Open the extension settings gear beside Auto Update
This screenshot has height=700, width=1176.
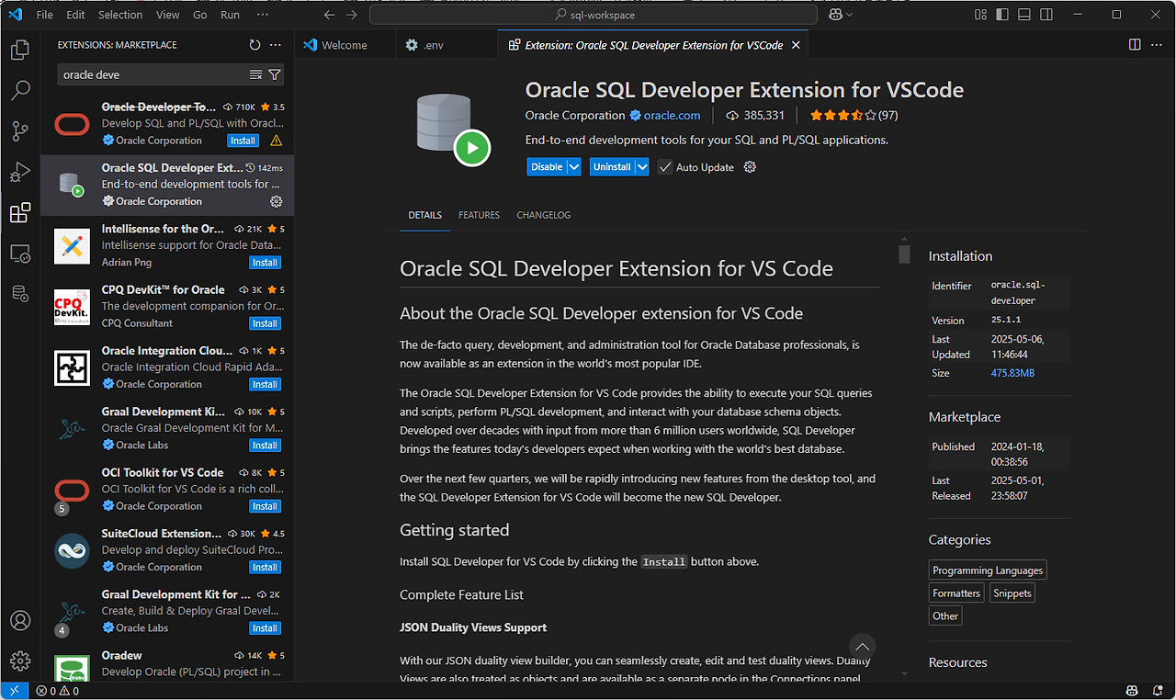click(750, 167)
